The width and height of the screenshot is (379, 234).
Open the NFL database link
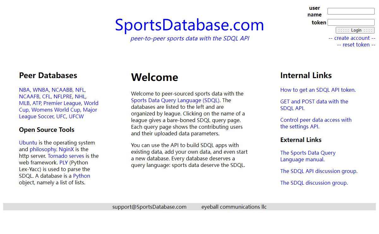80,90
